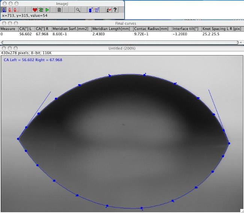Viewport: 244px width, 213px height.
Task: Click the Interface tilt[°] column header
Action: pos(186,29)
